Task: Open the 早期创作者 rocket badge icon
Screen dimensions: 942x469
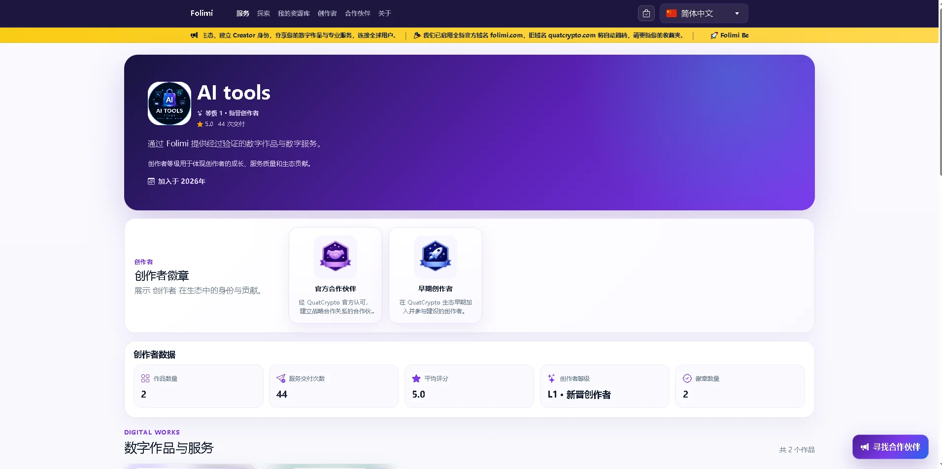Action: tap(436, 256)
